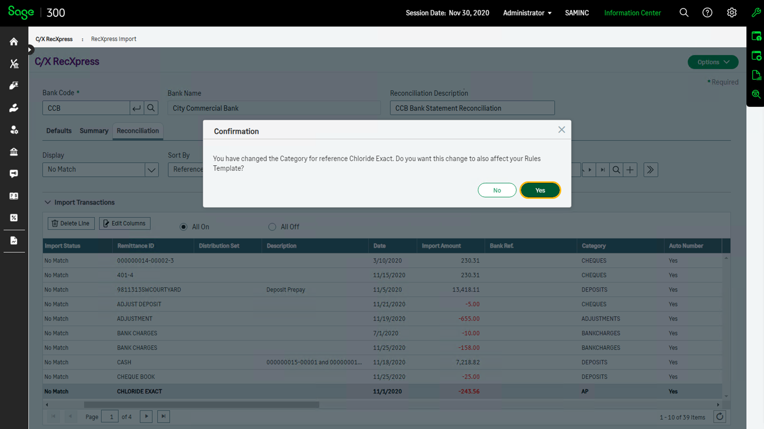Collapse the Import Transactions section
This screenshot has height=429, width=764.
tap(48, 202)
